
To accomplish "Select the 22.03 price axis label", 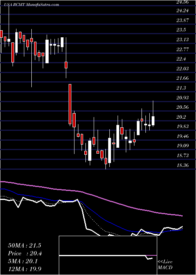I will tap(183, 69).
